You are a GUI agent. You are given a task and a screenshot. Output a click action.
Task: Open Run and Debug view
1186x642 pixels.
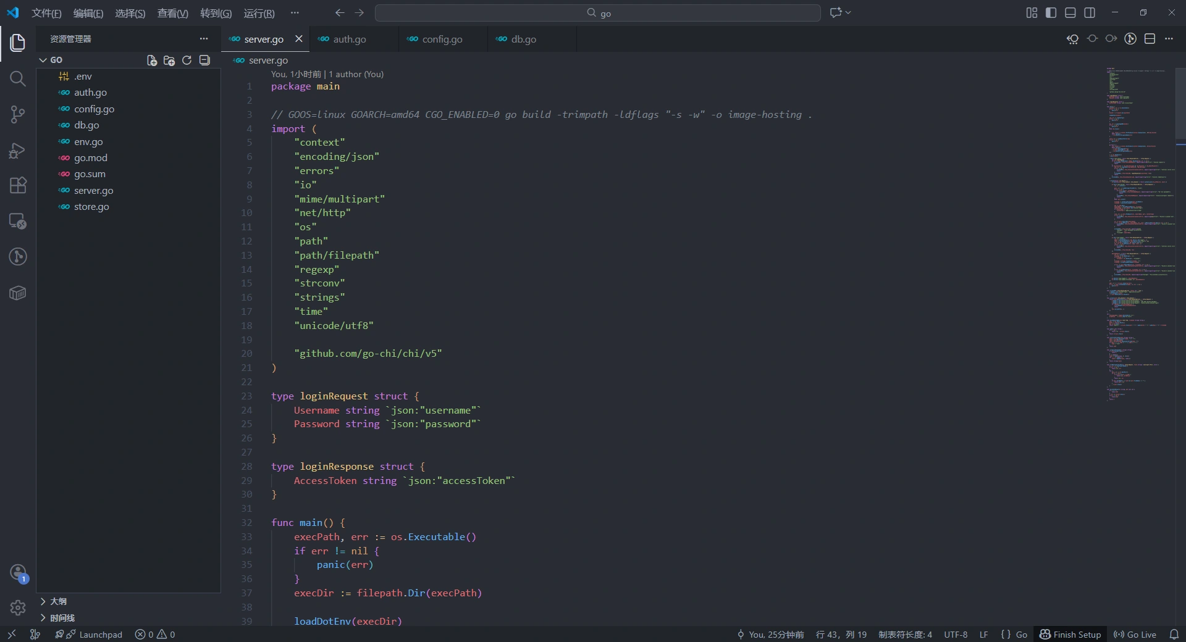click(x=17, y=151)
